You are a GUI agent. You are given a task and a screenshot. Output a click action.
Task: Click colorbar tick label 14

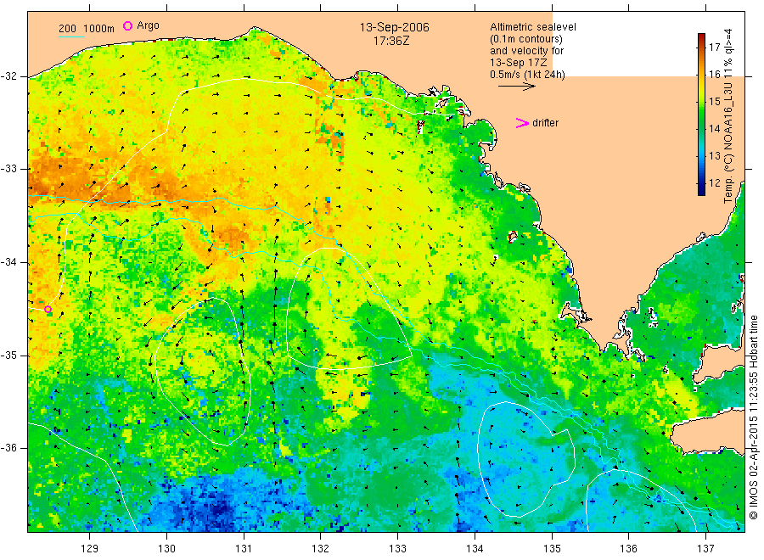point(714,129)
